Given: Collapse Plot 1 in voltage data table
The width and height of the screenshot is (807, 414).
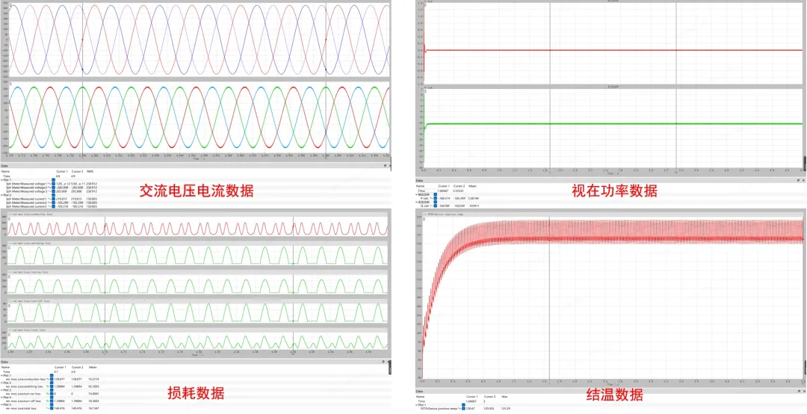Looking at the screenshot, I should [2, 179].
